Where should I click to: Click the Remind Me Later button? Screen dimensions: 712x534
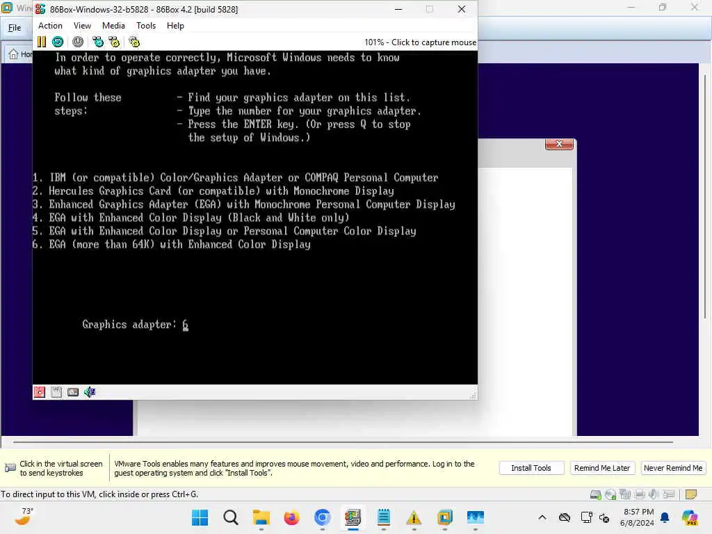pyautogui.click(x=602, y=468)
